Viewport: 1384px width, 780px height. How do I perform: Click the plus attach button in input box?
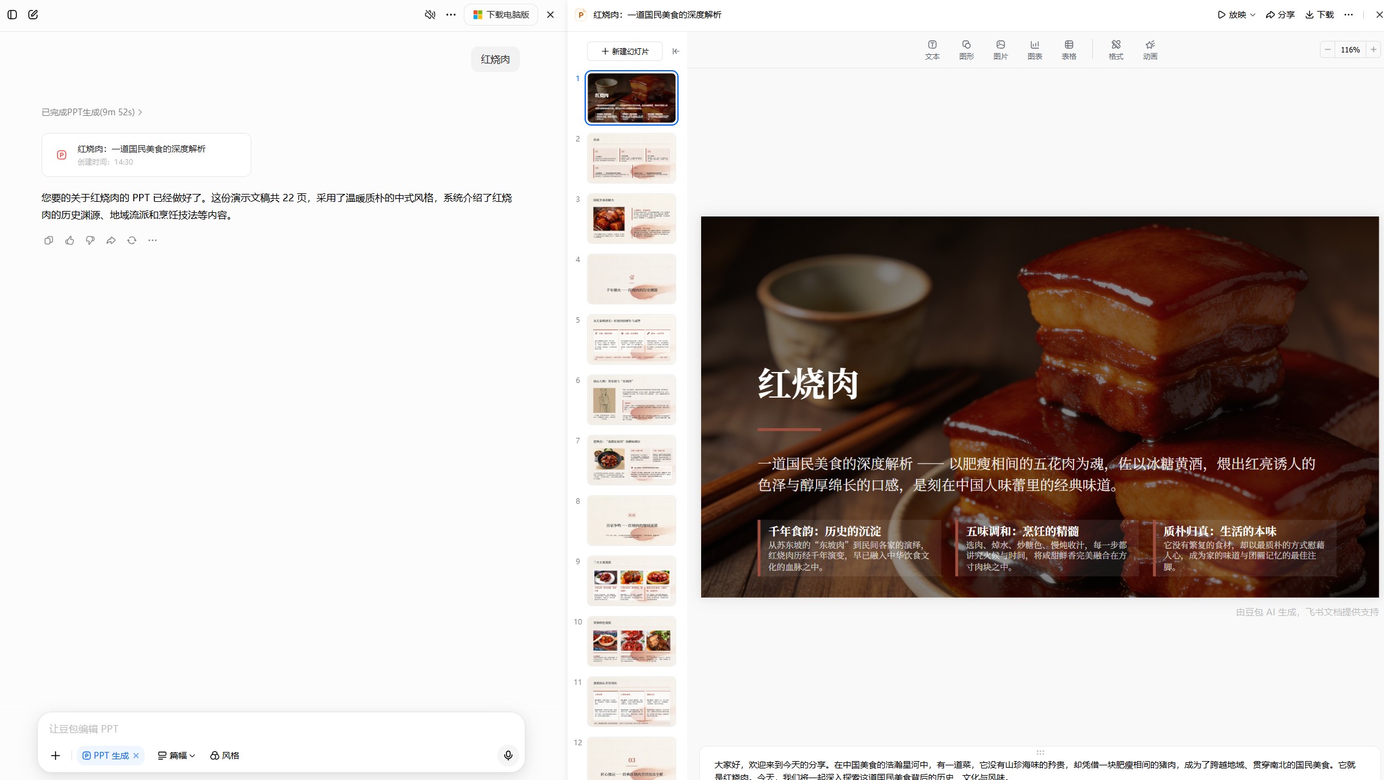[56, 756]
